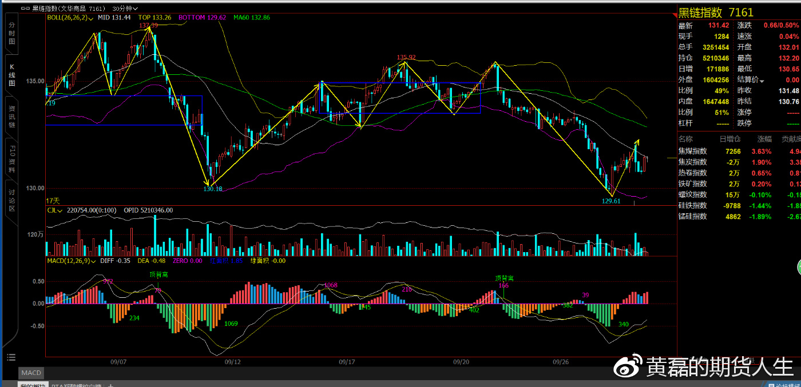Click the plus icon to add tab

point(110,385)
